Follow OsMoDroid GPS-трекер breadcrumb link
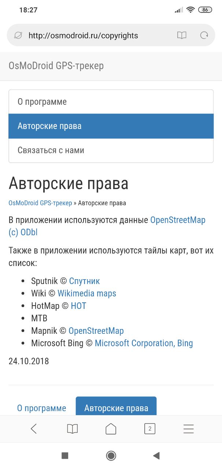This screenshot has height=469, width=222. 40,203
